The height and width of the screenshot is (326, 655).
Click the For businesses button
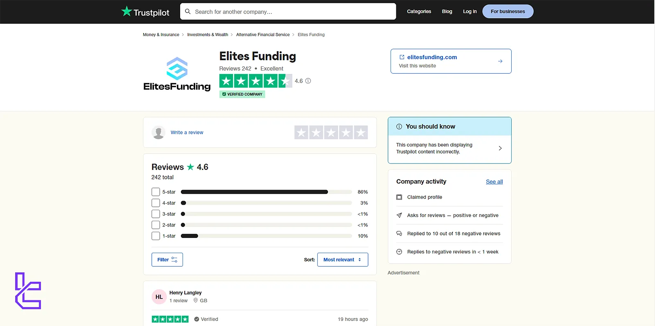[x=508, y=11]
